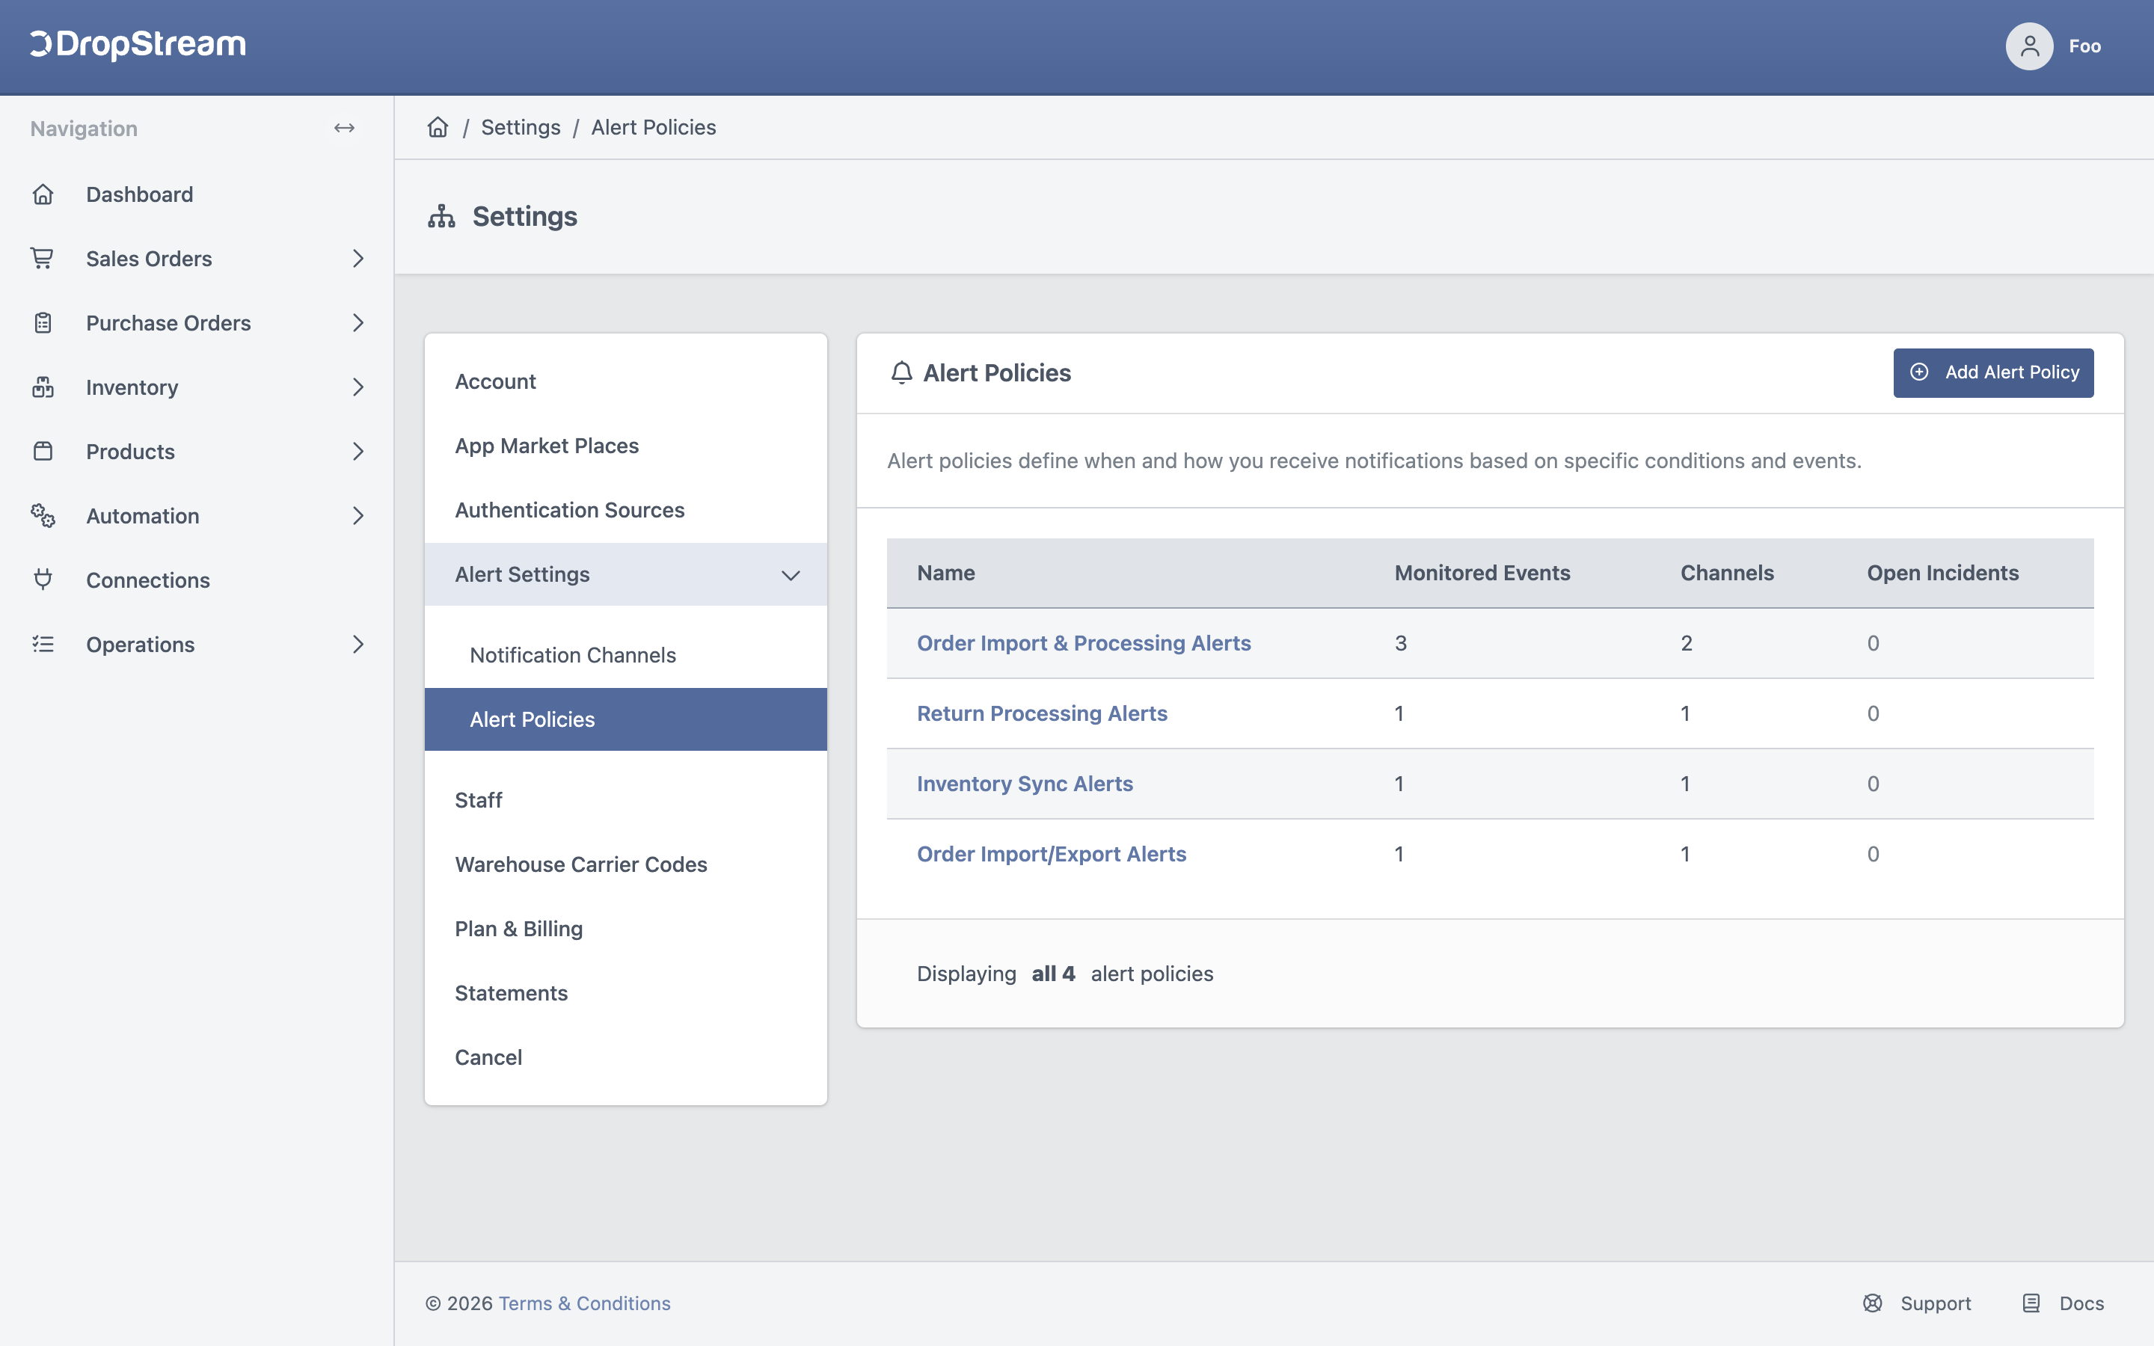This screenshot has height=1346, width=2154.
Task: Open Notification Channels submenu item
Action: (626, 655)
